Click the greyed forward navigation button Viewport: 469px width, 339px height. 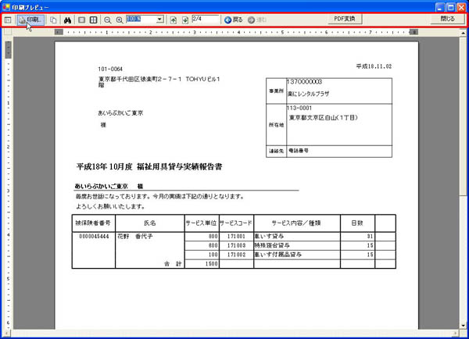[x=257, y=20]
